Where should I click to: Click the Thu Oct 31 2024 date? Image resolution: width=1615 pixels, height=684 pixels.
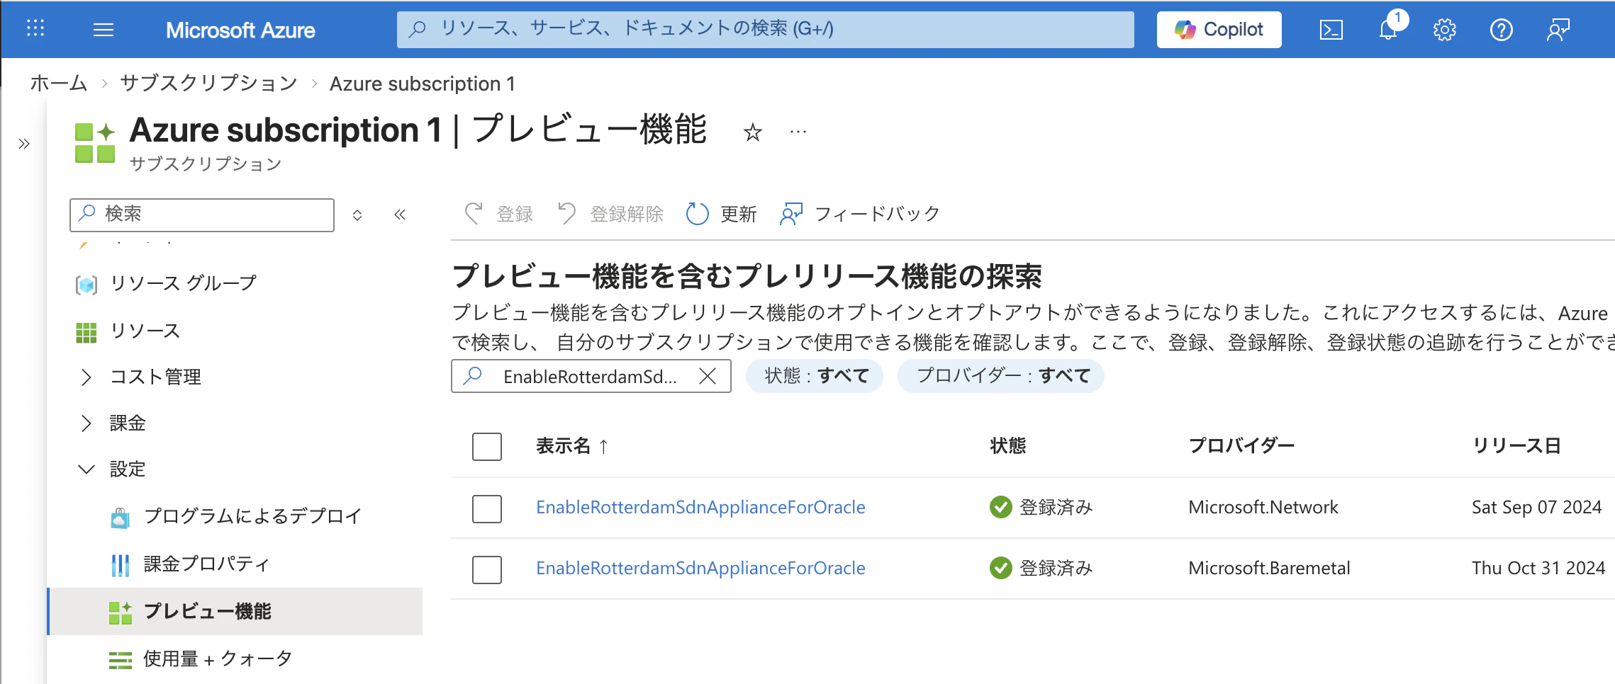tap(1538, 569)
